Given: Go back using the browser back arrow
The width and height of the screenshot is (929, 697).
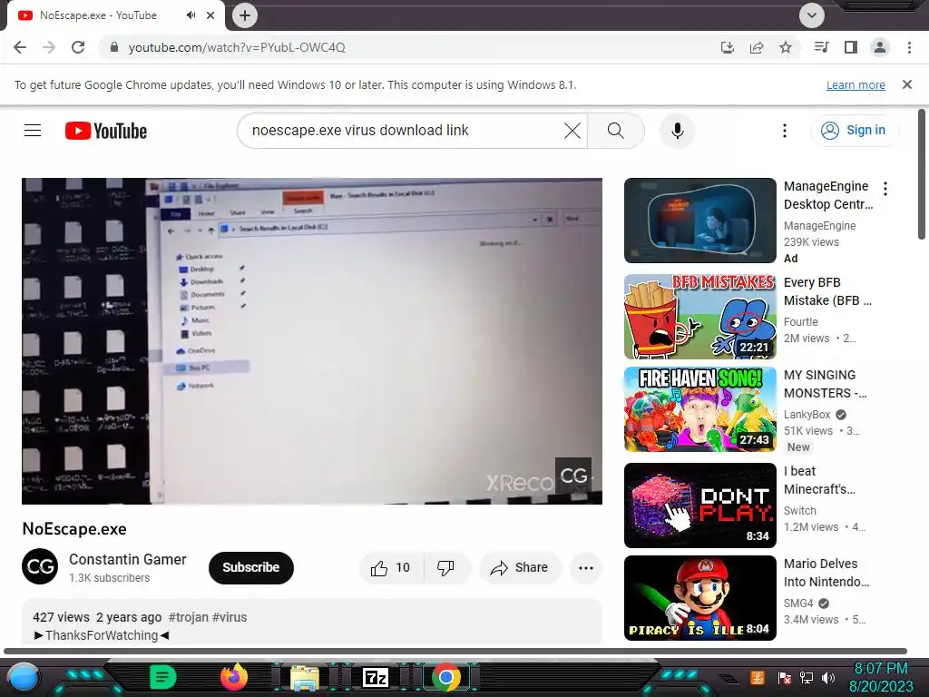Looking at the screenshot, I should 20,47.
